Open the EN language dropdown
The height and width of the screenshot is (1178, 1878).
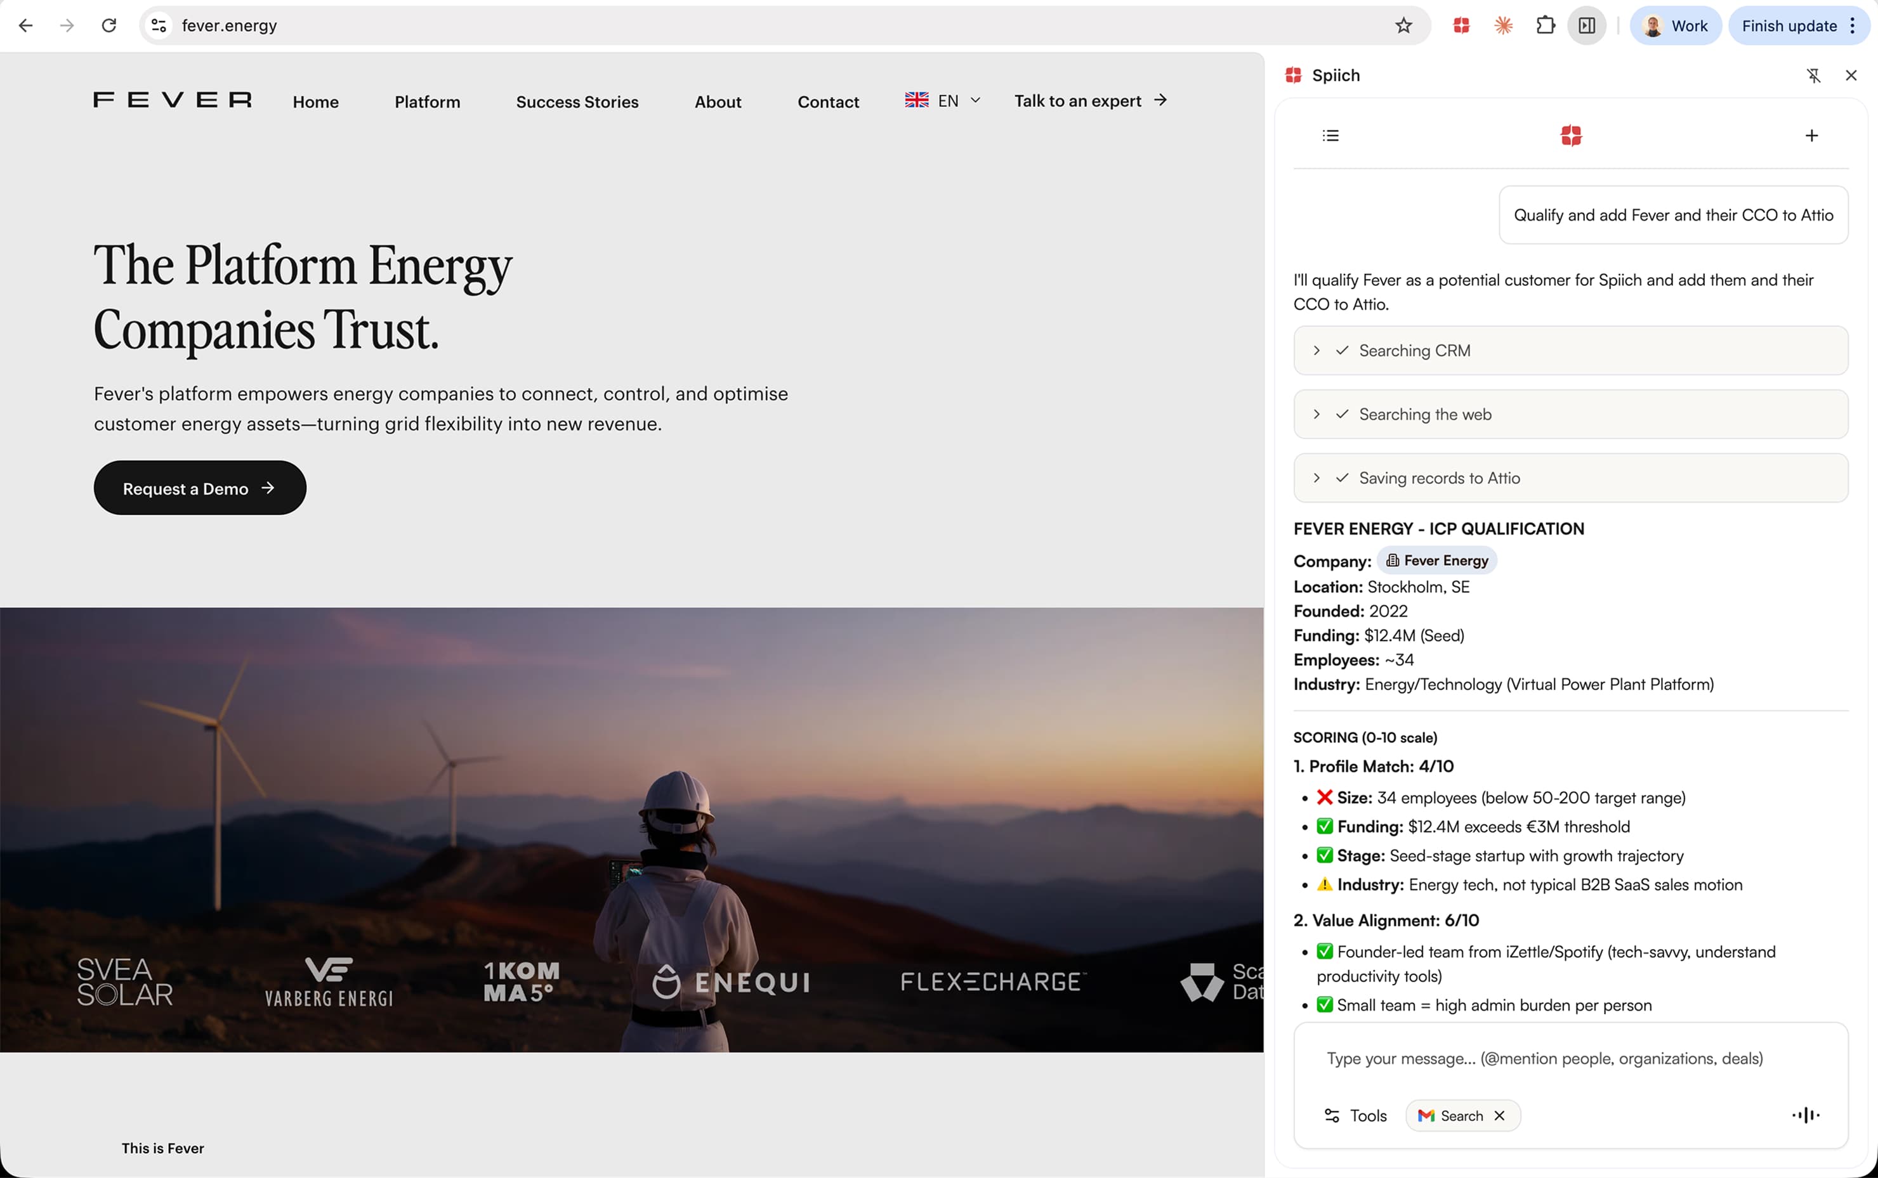[943, 101]
